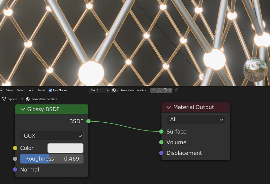This screenshot has width=270, height=184.
Task: Click the Roughness slider field
Action: 52,159
